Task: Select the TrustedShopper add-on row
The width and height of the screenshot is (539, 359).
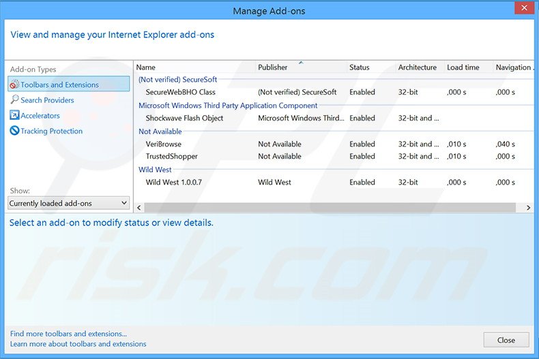Action: (x=334, y=156)
